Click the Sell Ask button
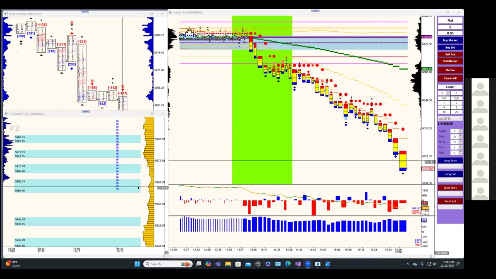Viewport: 496px width, 279px height. click(450, 54)
